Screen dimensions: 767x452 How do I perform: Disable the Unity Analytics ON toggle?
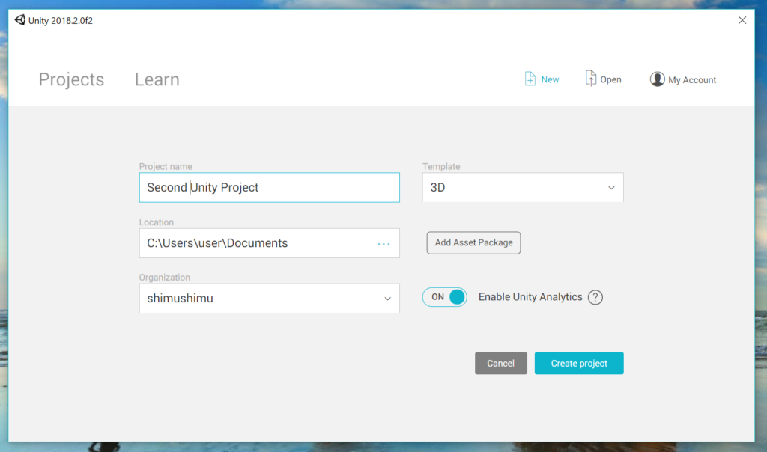[x=445, y=297]
